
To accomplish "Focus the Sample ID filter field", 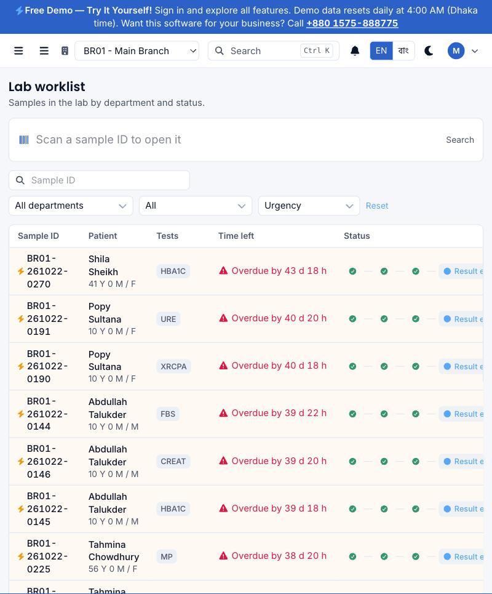I will click(99, 180).
